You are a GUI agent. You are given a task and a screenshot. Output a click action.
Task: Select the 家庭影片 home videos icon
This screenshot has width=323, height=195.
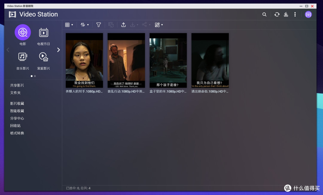pos(43,57)
